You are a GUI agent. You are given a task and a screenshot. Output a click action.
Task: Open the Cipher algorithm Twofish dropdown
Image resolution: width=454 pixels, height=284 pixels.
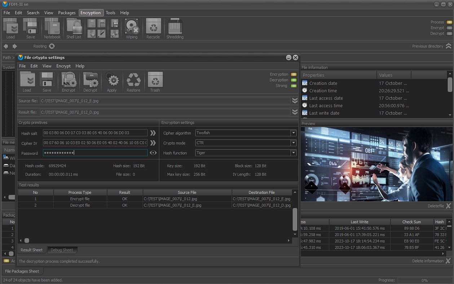point(294,133)
